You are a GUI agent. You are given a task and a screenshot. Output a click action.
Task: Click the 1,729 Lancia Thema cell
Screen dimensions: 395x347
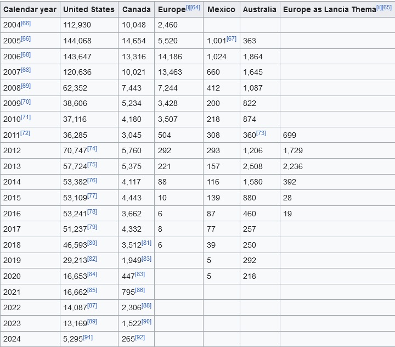337,150
